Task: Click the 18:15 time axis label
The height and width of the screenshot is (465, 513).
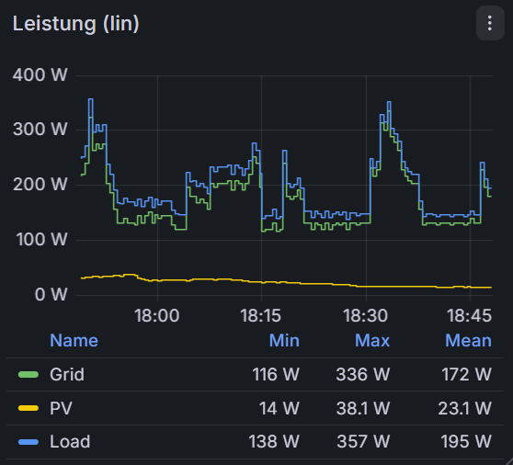Action: pyautogui.click(x=260, y=315)
